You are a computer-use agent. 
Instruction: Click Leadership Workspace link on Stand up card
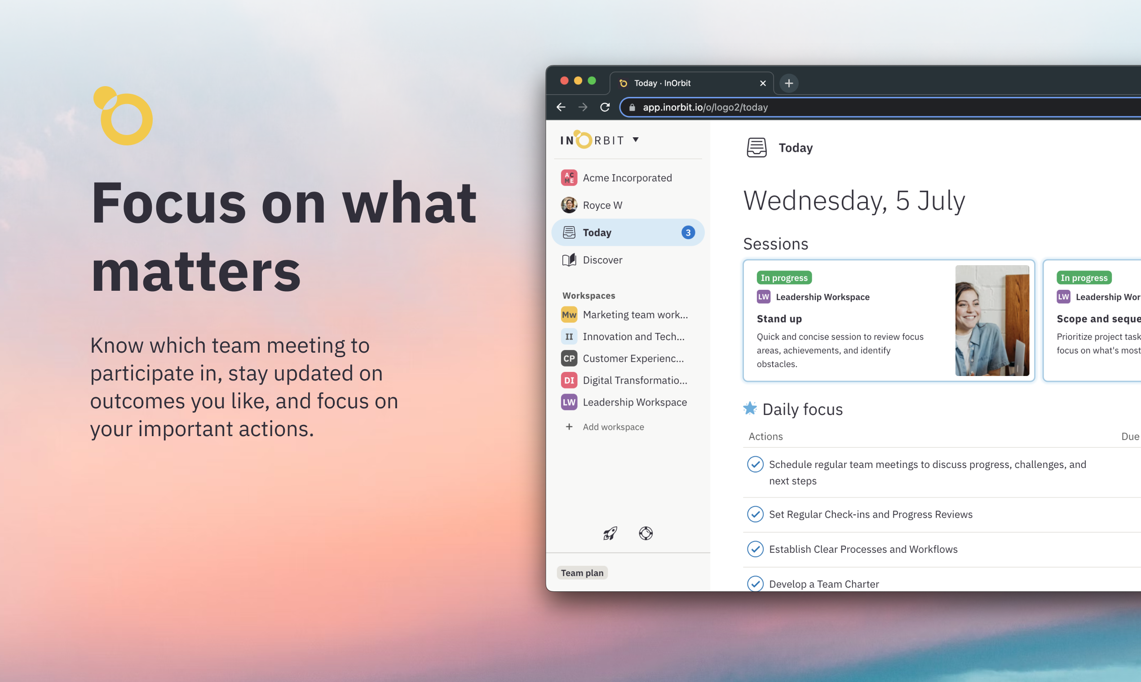click(x=823, y=297)
